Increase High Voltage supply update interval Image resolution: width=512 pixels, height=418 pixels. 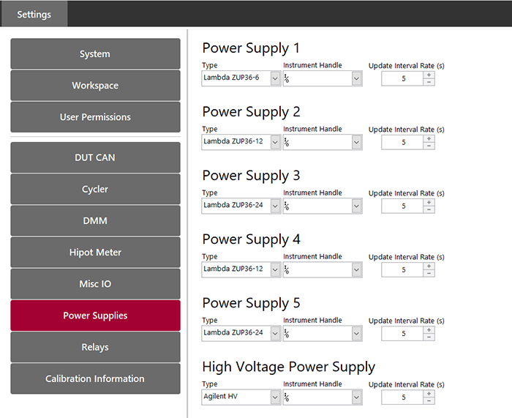(429, 394)
